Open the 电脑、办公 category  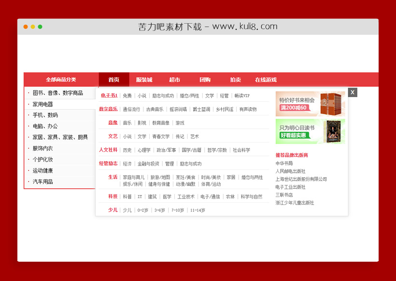coord(45,126)
